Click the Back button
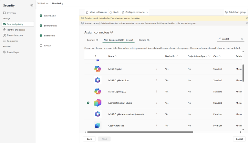This screenshot has width=248, height=143. [x=89, y=139]
